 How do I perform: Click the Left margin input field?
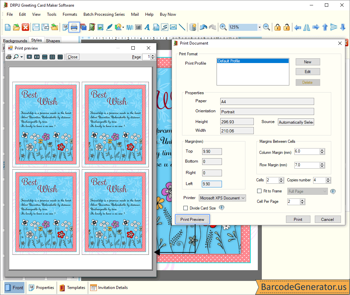(x=212, y=184)
